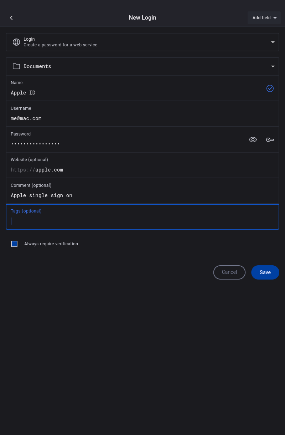This screenshot has width=285, height=435.
Task: Click the globe icon beside Login type
Action: 16,42
